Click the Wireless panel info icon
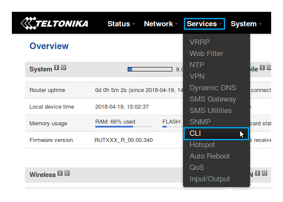Viewport: 283px width, 202px height. pyautogui.click(x=60, y=173)
